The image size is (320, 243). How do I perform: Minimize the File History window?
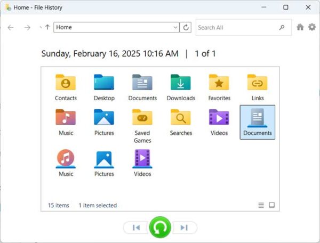tap(263, 7)
